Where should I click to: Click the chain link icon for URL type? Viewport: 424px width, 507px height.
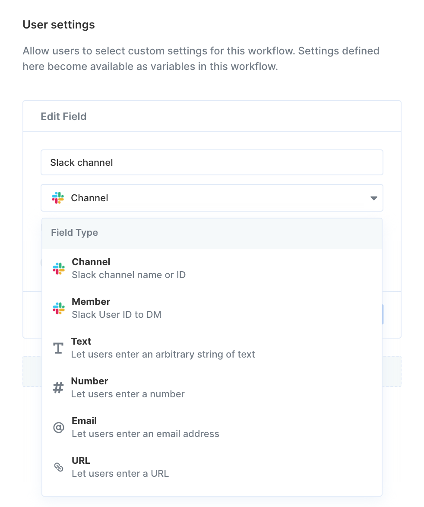[58, 467]
